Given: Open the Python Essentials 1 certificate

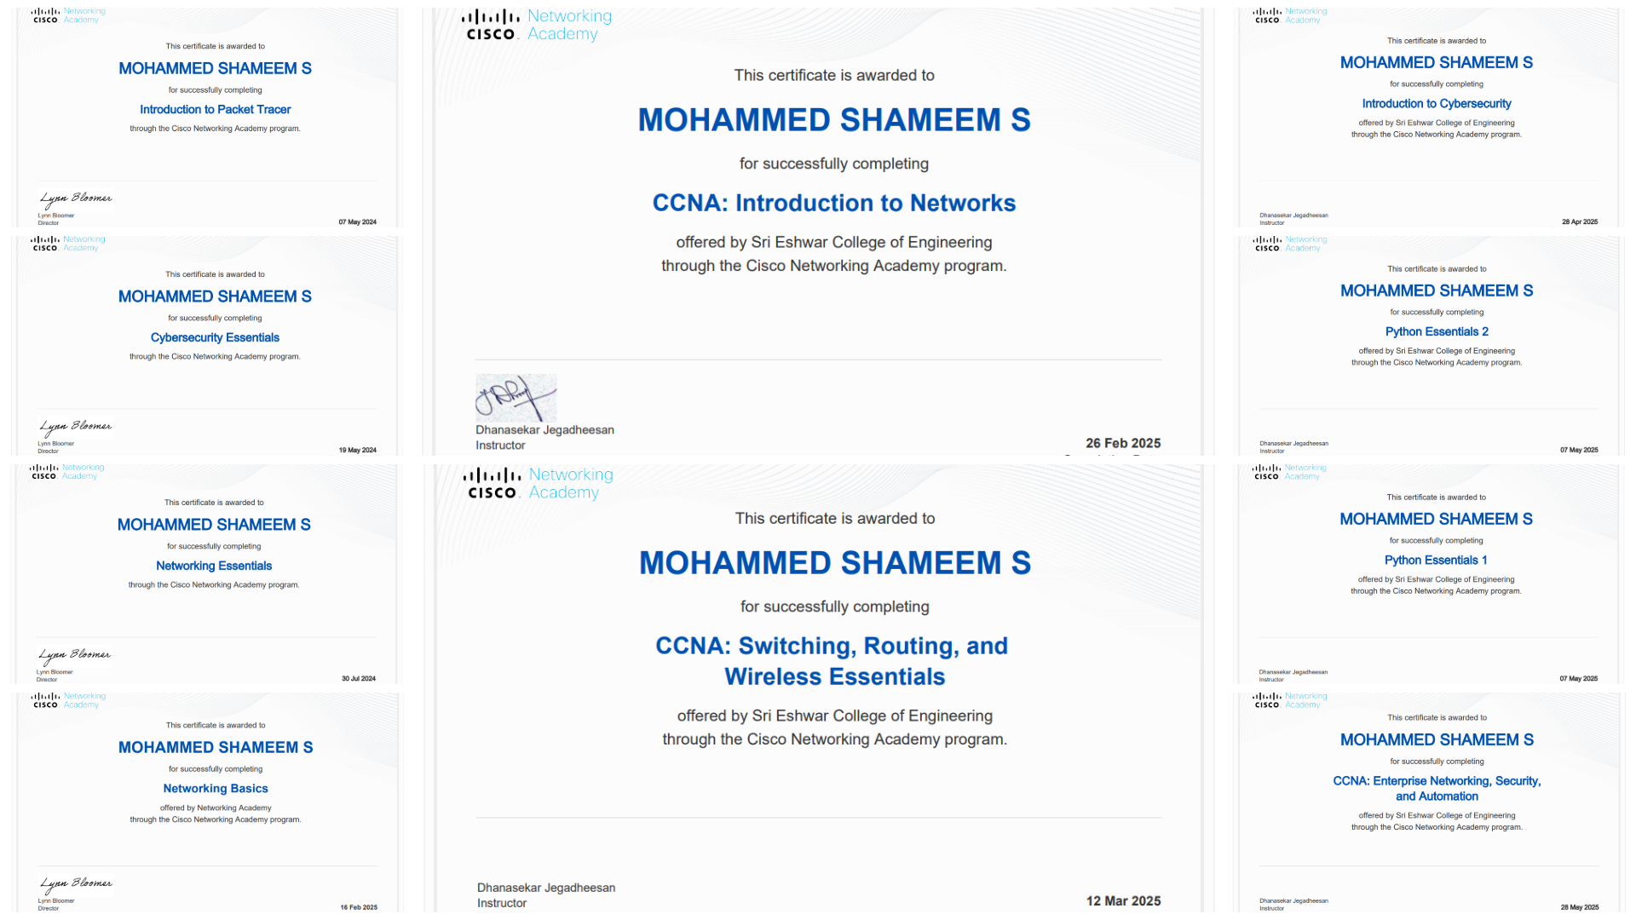Looking at the screenshot, I should (x=1429, y=574).
